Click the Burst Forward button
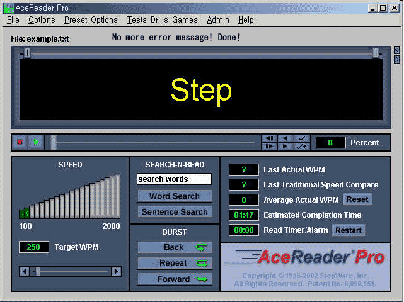The height and width of the screenshot is (302, 404). click(x=175, y=279)
